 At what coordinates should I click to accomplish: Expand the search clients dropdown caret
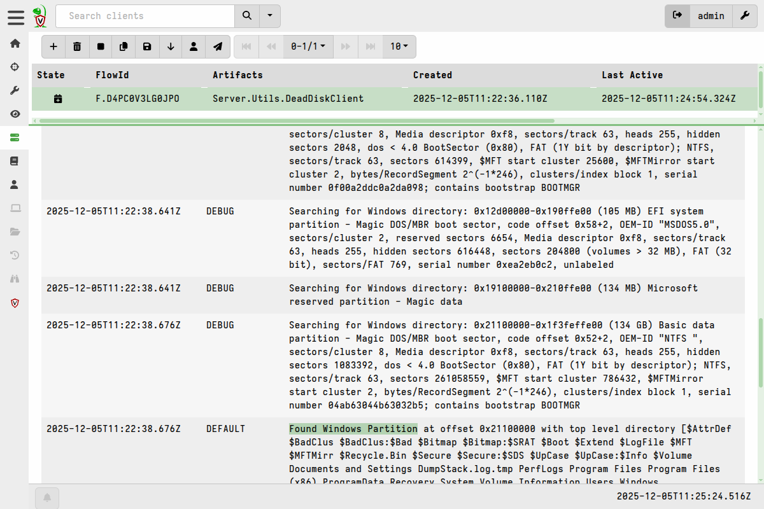coord(270,16)
